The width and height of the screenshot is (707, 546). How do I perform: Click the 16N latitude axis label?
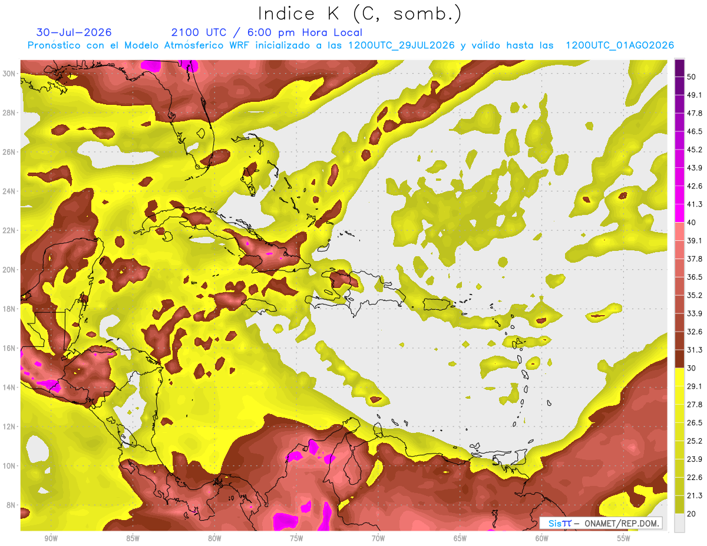pos(9,348)
